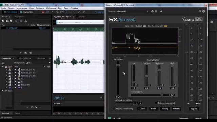This screenshot has height=122, width=217.
Task: Expand Компакт-диск (G:) in file list
Action: click(16, 73)
